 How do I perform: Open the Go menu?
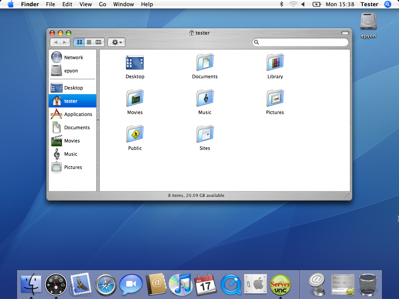(x=102, y=4)
